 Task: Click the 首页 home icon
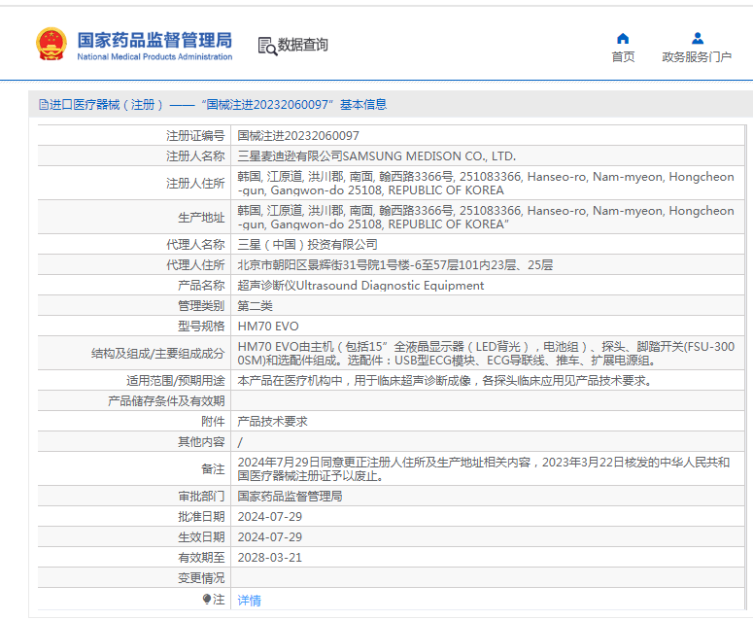[x=623, y=39]
